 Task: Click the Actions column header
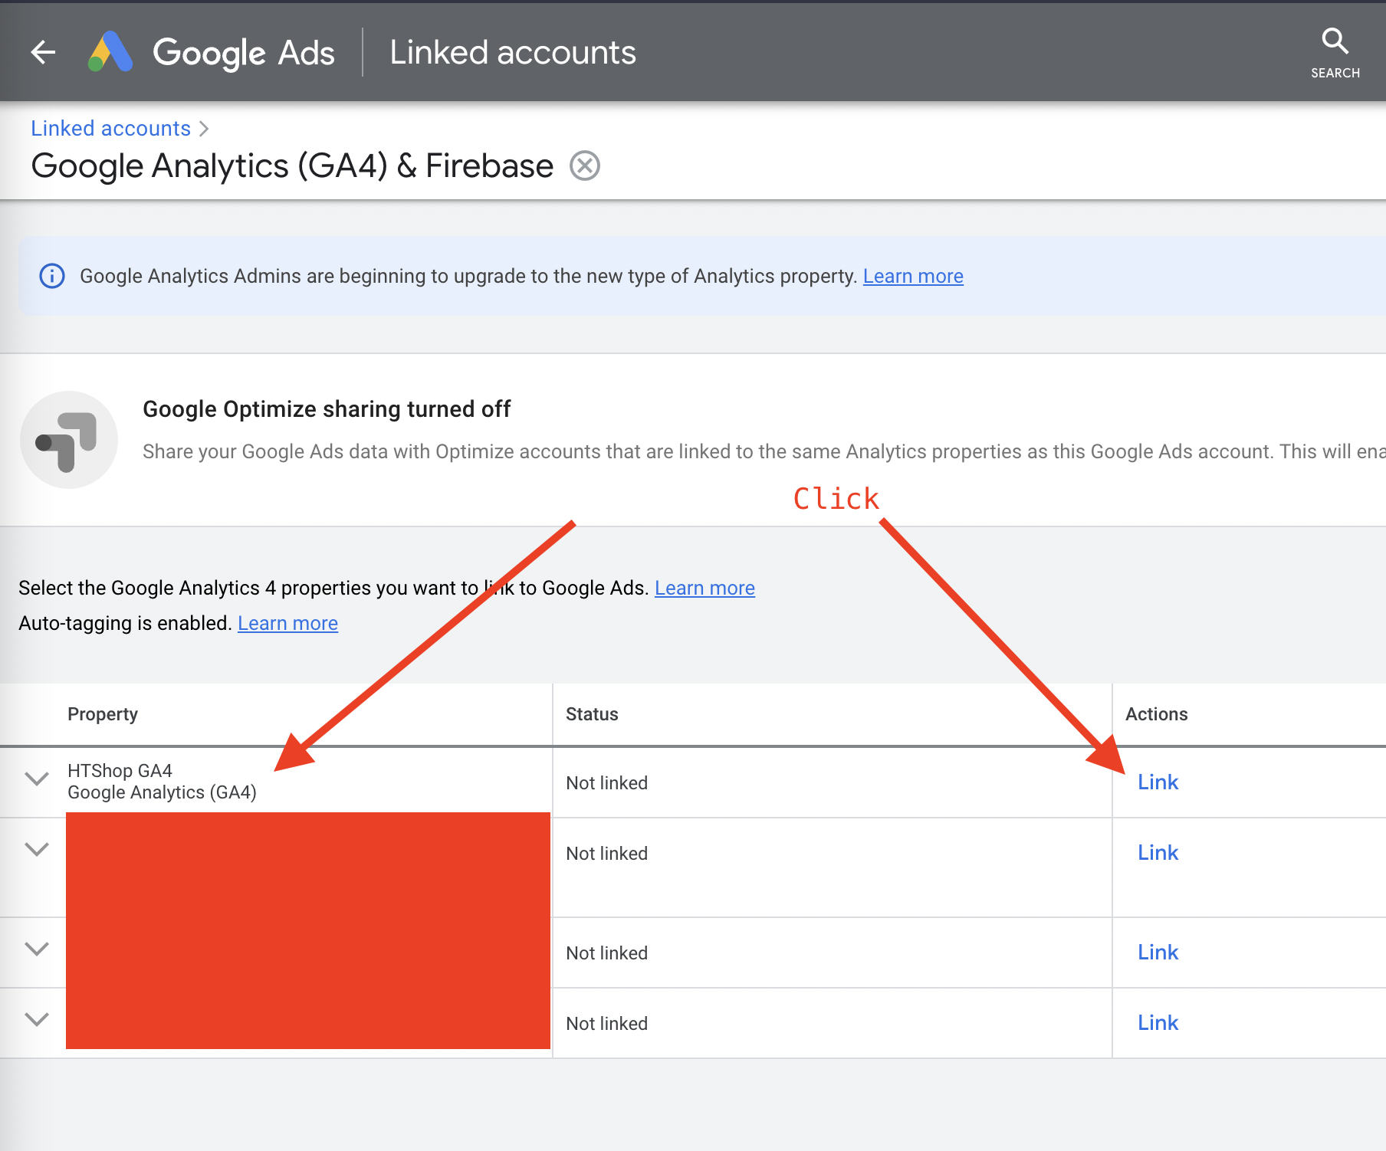(1156, 714)
